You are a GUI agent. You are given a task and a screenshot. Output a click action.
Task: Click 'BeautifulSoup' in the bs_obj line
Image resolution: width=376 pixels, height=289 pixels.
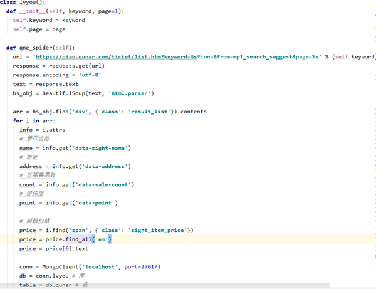point(64,93)
